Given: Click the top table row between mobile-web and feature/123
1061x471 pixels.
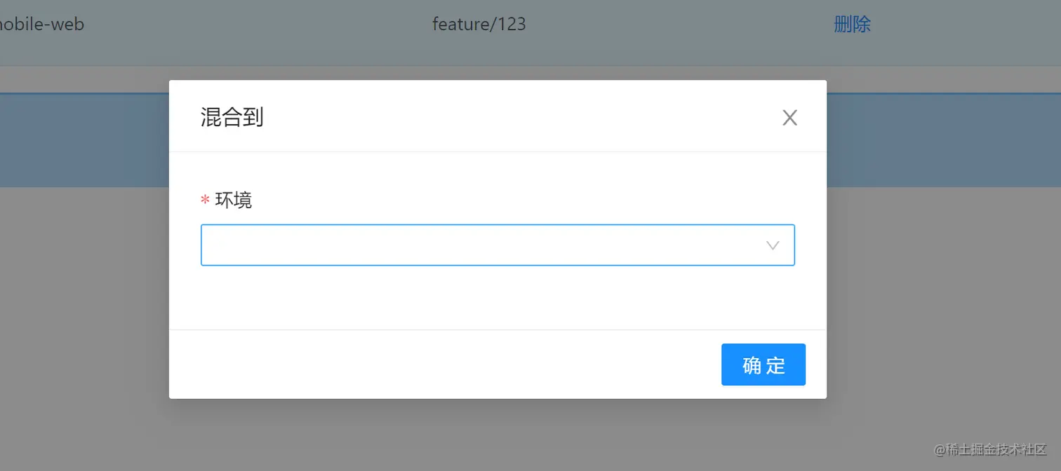Looking at the screenshot, I should [x=258, y=25].
